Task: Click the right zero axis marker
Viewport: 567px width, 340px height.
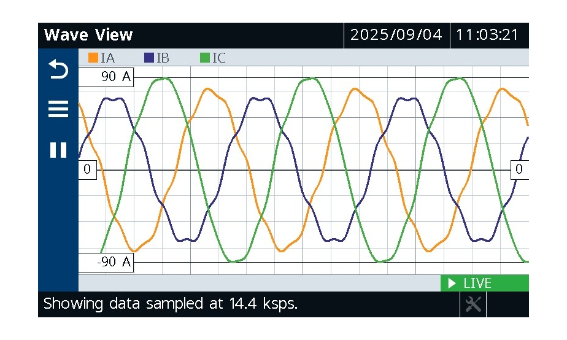Action: click(519, 170)
